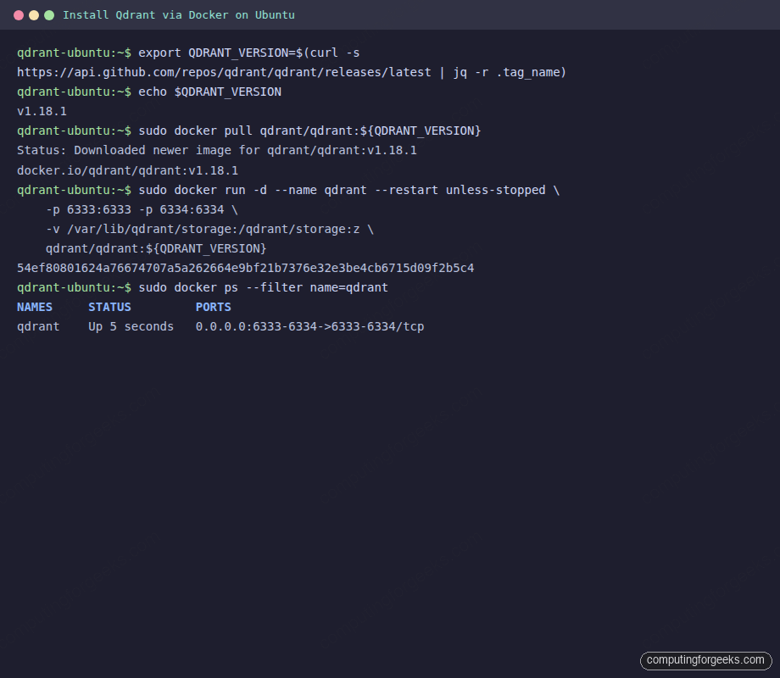
Task: Click the 'echo $QDRANT_VERSION' command
Action: click(x=210, y=92)
